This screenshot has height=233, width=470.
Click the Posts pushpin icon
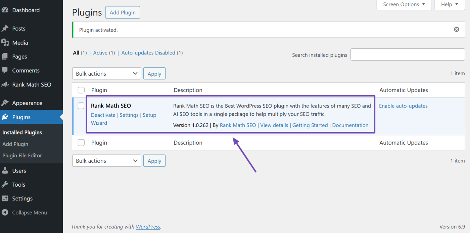[5, 29]
